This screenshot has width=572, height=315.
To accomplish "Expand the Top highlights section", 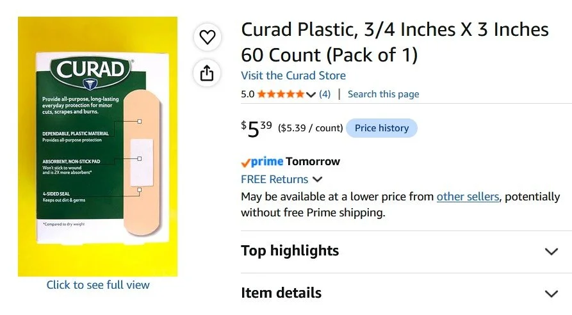I will pos(552,251).
